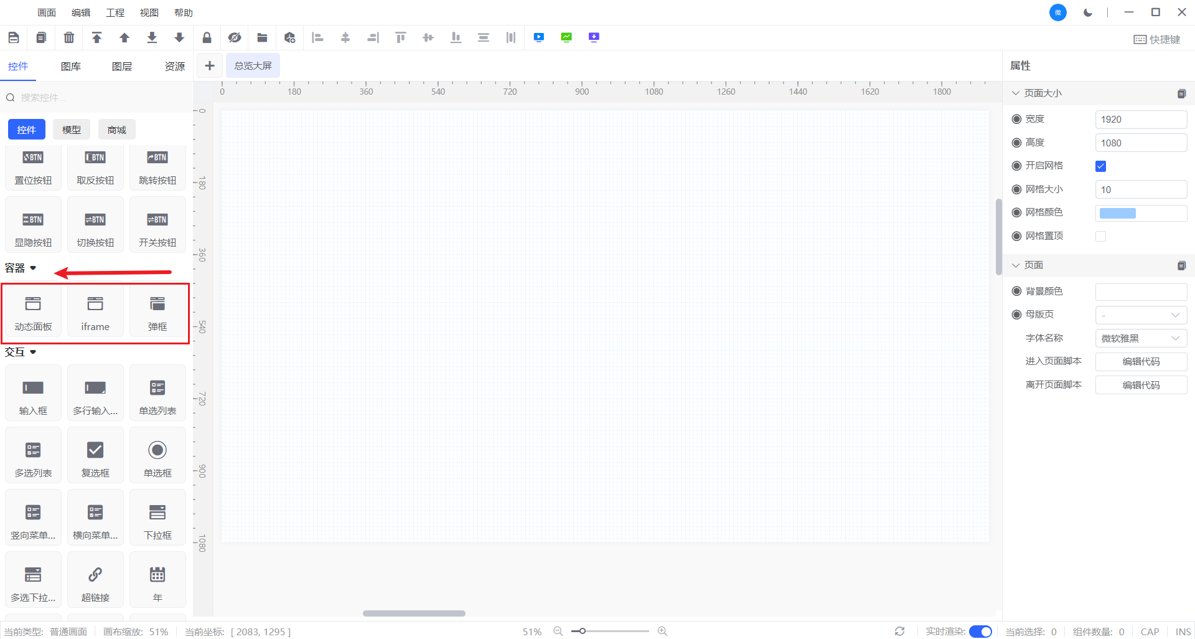Click the 商城 button
The width and height of the screenshot is (1195, 639).
[116, 130]
